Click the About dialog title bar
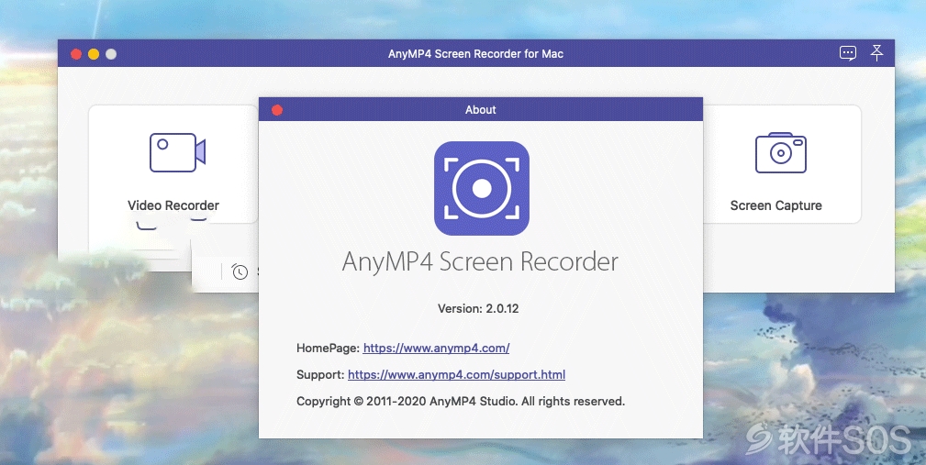Viewport: 926px width, 465px height. [x=481, y=109]
